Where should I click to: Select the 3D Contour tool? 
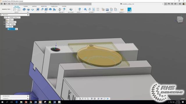(50, 9)
